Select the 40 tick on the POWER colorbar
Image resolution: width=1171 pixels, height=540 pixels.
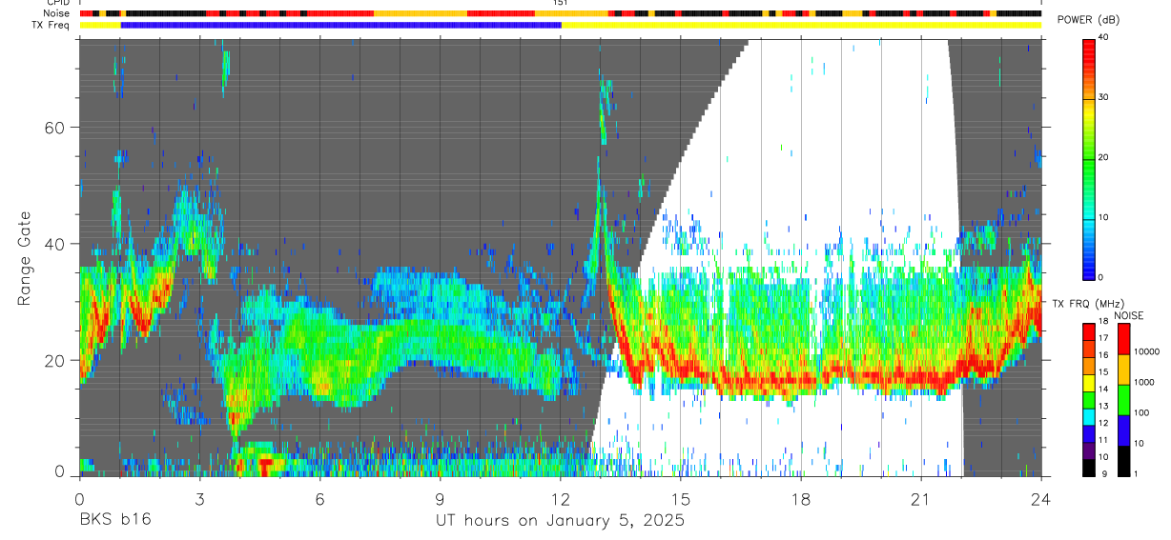pos(1101,37)
